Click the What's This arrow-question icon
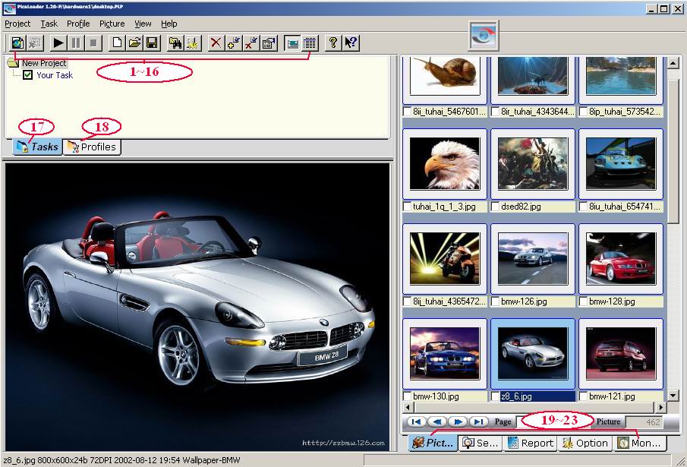This screenshot has height=467, width=687. pos(351,43)
